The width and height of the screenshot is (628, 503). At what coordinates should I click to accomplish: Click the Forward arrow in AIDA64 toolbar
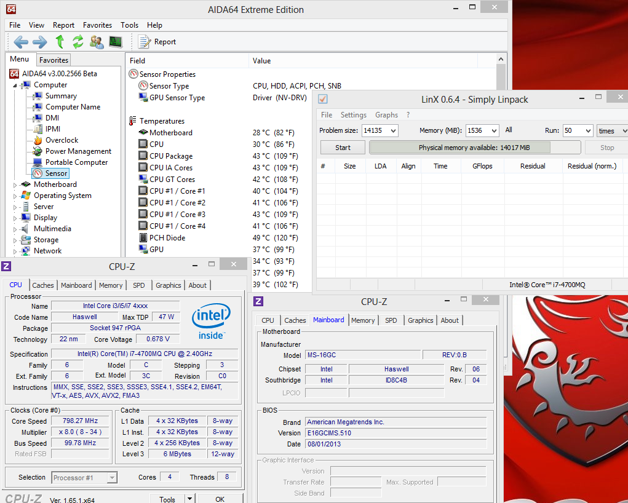(x=40, y=42)
